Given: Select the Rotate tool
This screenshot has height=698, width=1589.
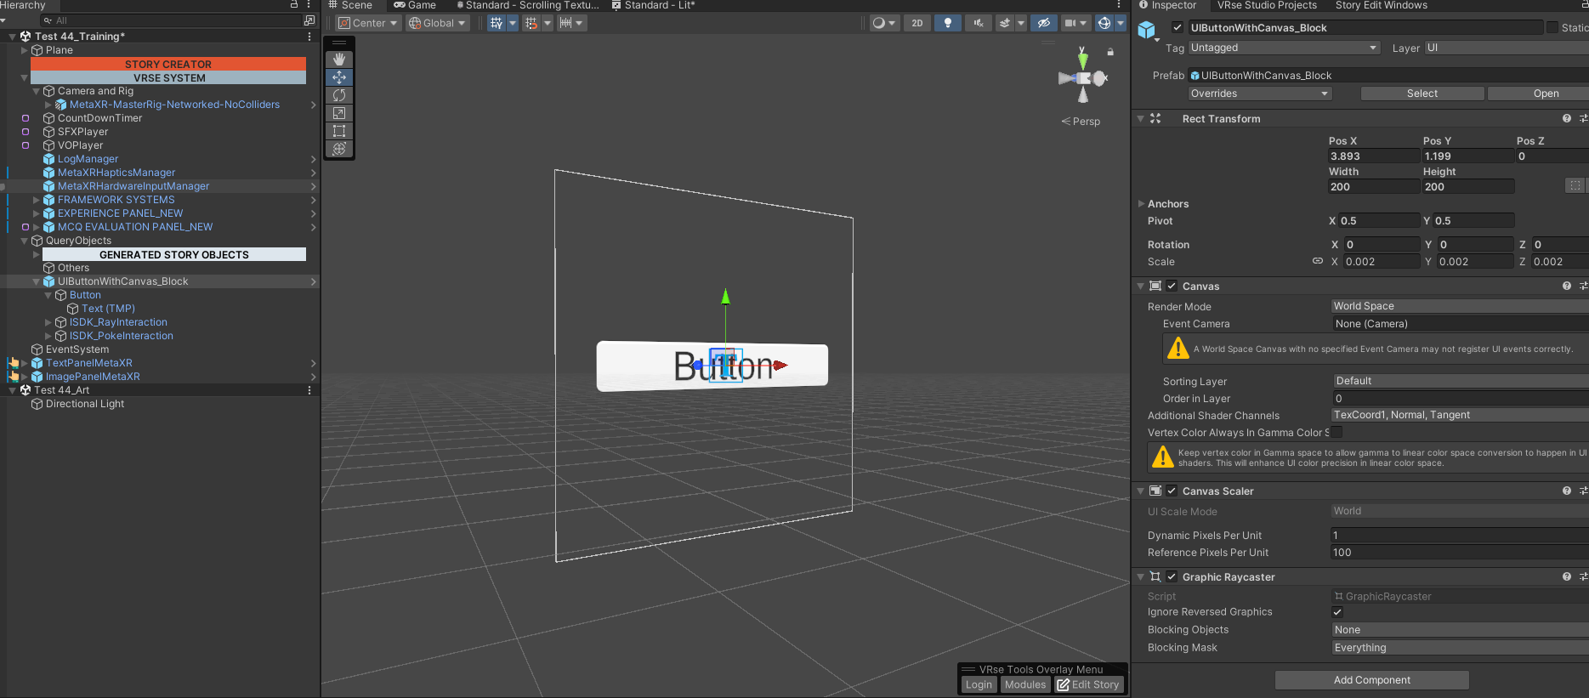Looking at the screenshot, I should (339, 95).
